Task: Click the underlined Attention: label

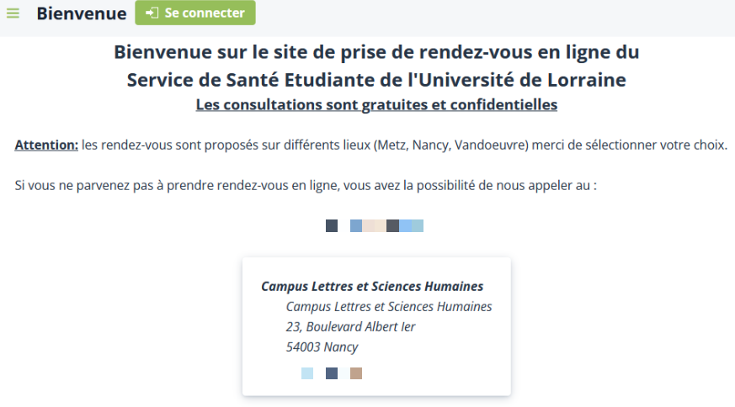Action: pyautogui.click(x=46, y=145)
